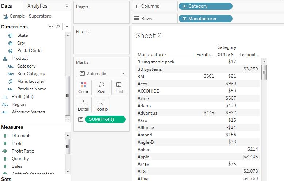Image resolution: width=284 pixels, height=181 pixels.
Task: Click the Product hierarchy icon
Action: (5, 58)
